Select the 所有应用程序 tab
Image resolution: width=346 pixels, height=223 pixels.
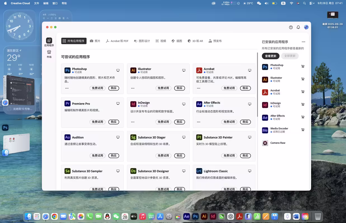point(74,41)
